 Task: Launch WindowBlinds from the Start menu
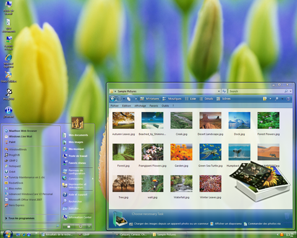coord(15,149)
